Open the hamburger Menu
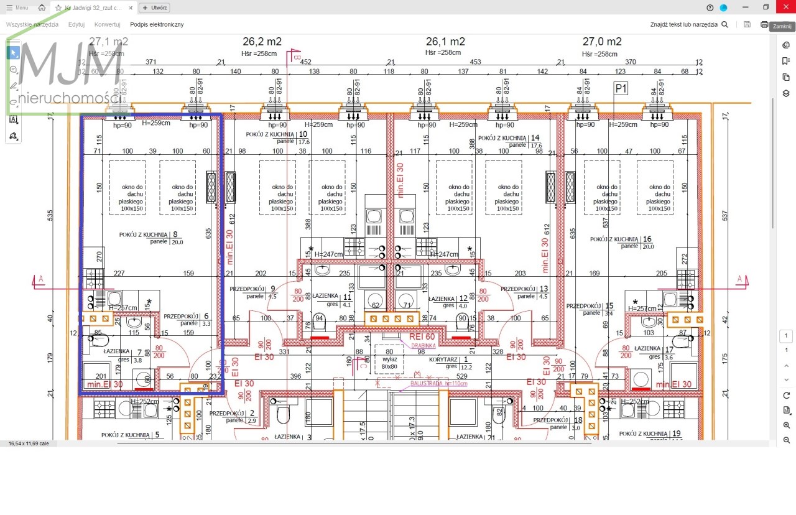Viewport: 796px width, 515px height. tap(17, 8)
